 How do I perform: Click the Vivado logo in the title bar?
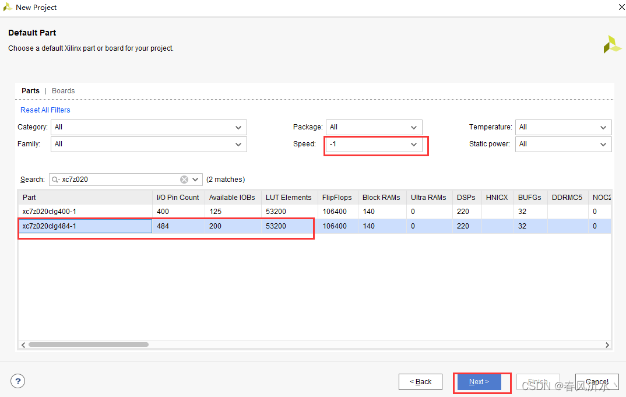[x=7, y=7]
